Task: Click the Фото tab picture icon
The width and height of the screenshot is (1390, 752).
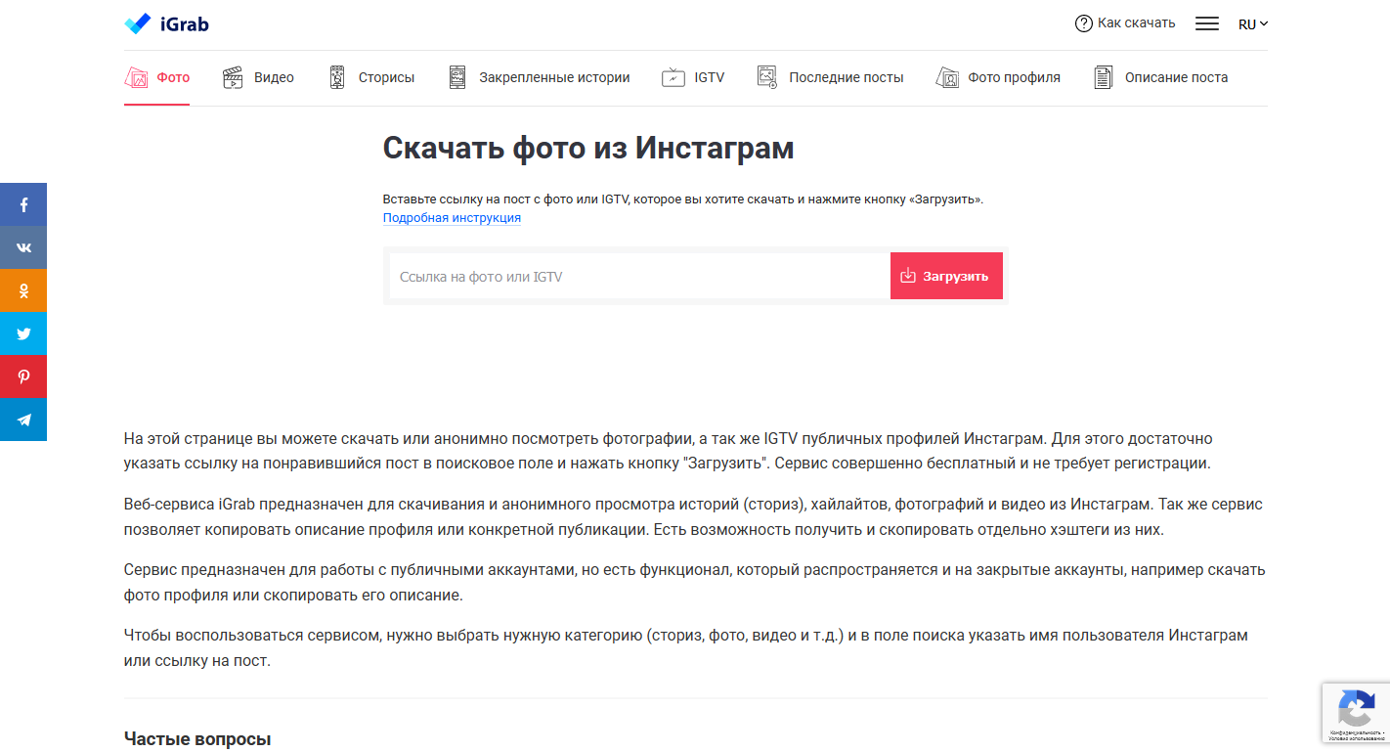Action: click(136, 77)
